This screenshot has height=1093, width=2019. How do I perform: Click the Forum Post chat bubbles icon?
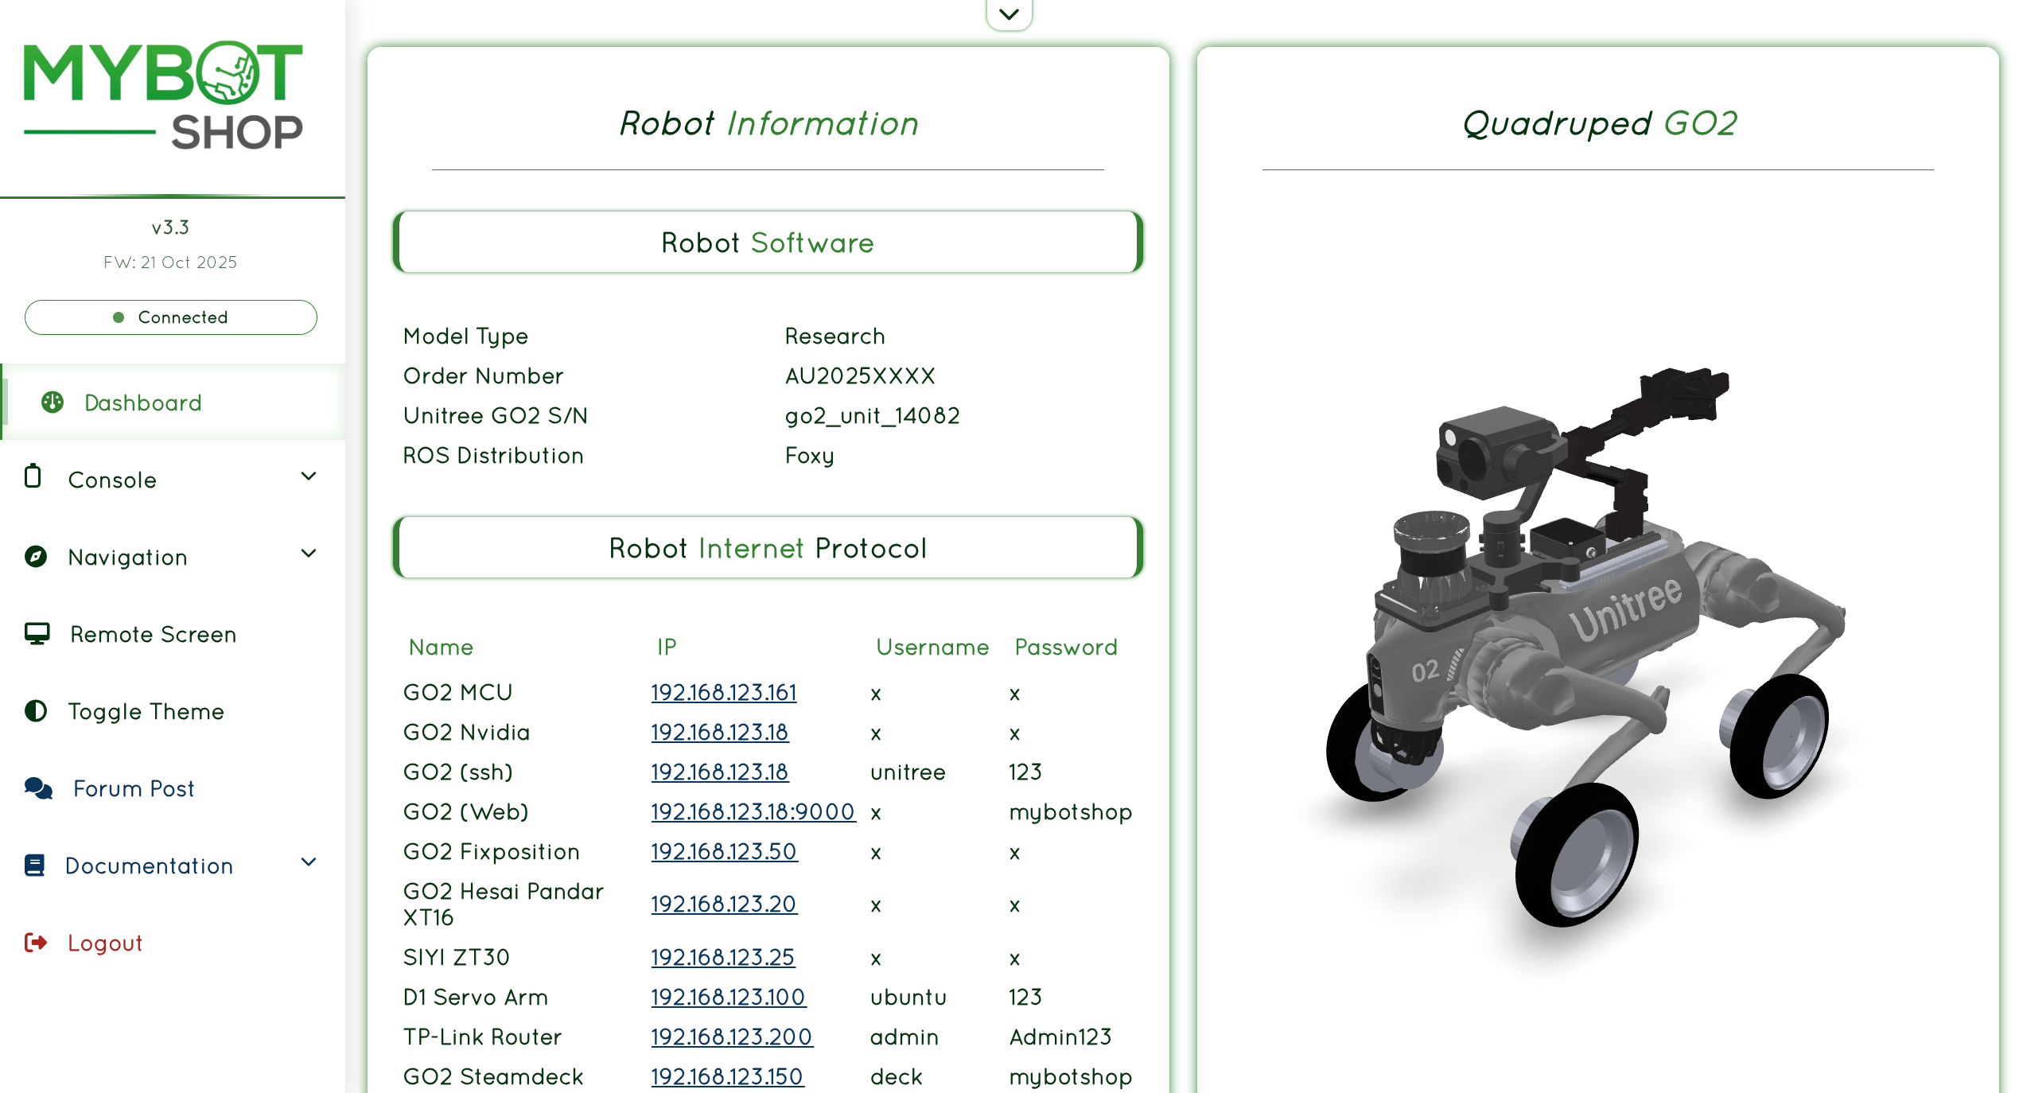[x=38, y=788]
